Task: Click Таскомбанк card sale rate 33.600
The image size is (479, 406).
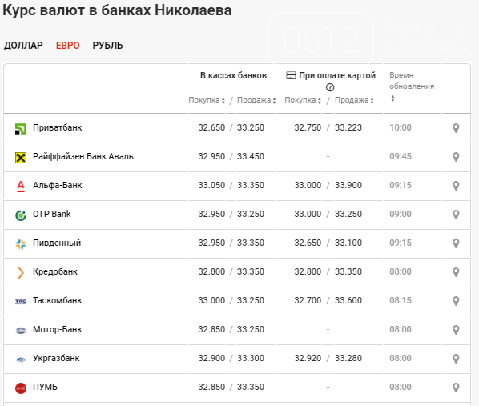Action: click(x=348, y=300)
